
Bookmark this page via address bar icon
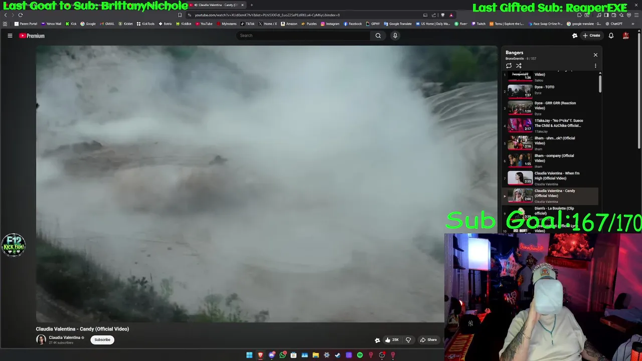(180, 15)
